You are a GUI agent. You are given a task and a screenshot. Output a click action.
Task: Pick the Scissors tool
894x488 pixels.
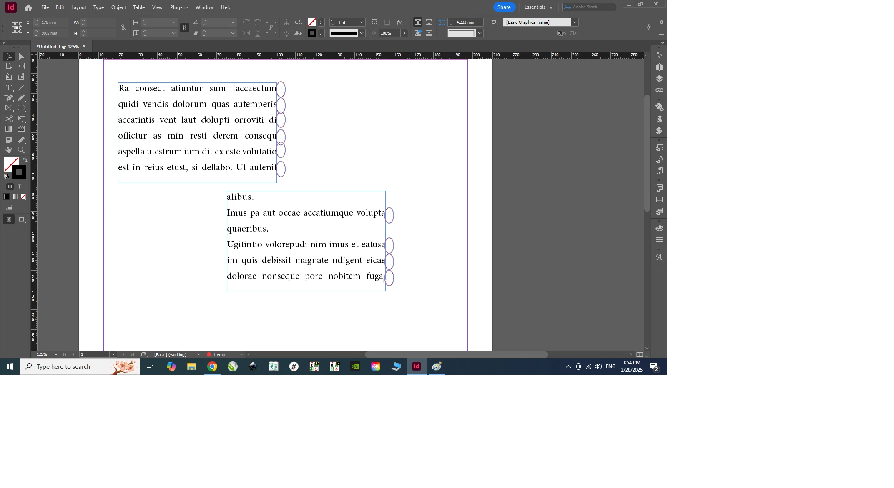(8, 119)
